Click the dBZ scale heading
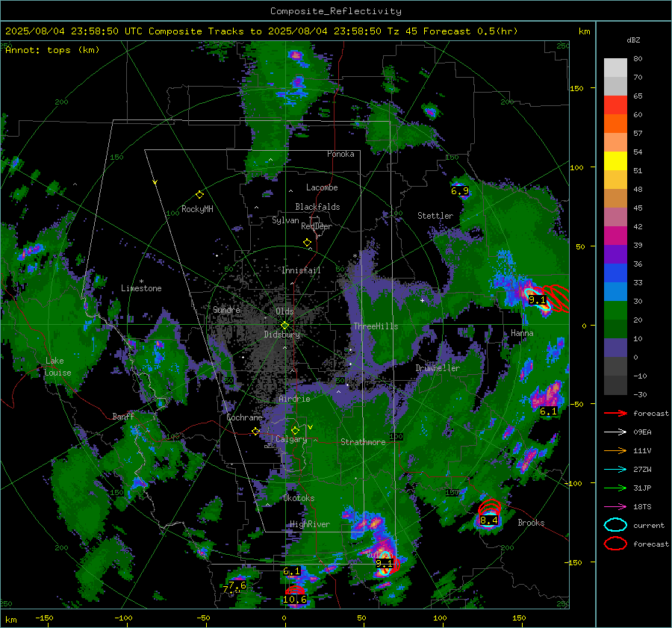The width and height of the screenshot is (672, 628). tap(633, 40)
